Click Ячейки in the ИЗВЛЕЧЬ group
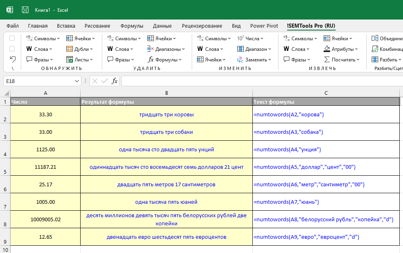The width and height of the screenshot is (403, 253). coord(338,39)
